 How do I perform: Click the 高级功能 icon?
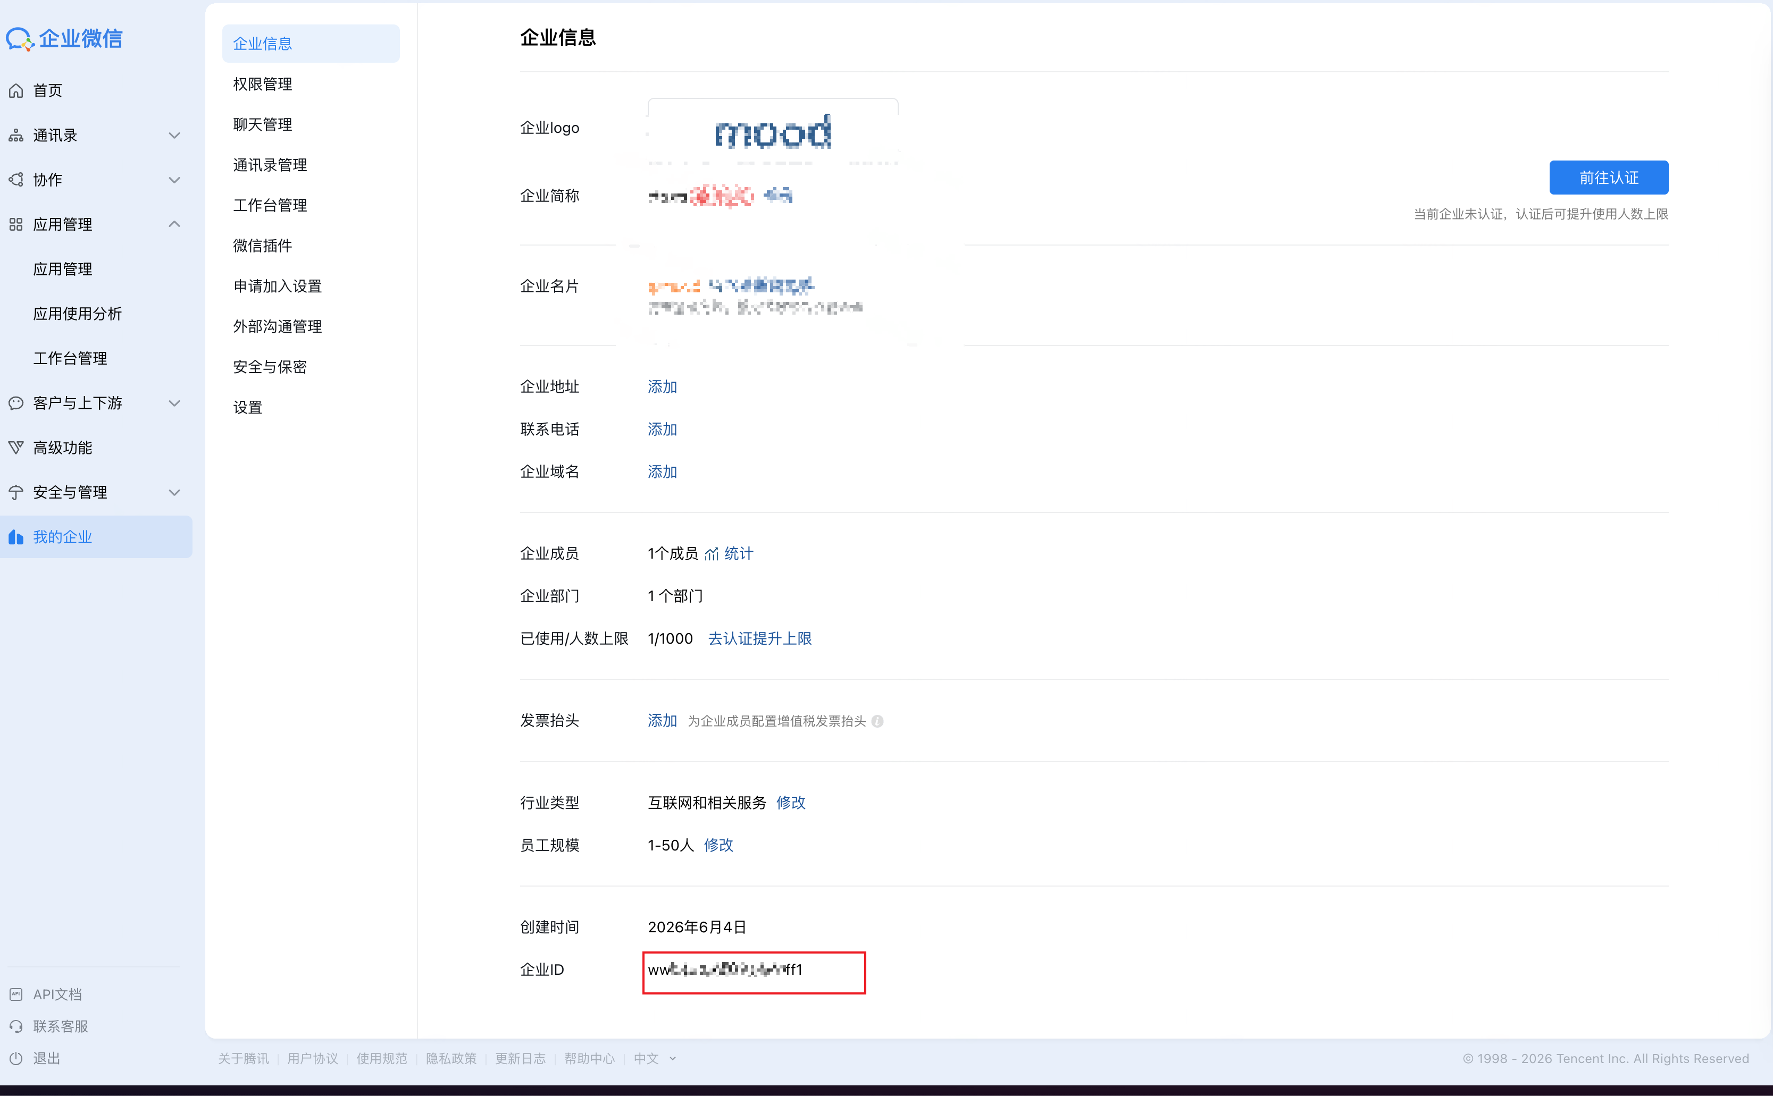click(x=16, y=448)
